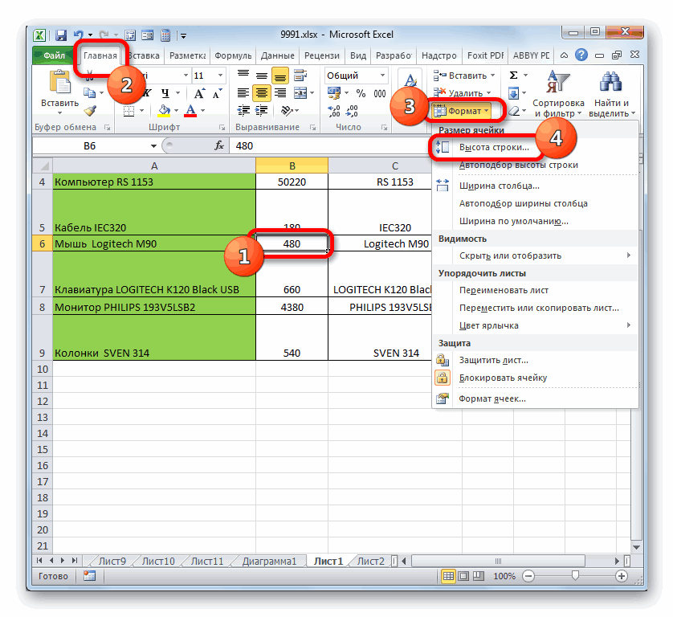Click the Copy icon in clipboard group
The height and width of the screenshot is (617, 673).
[x=89, y=92]
